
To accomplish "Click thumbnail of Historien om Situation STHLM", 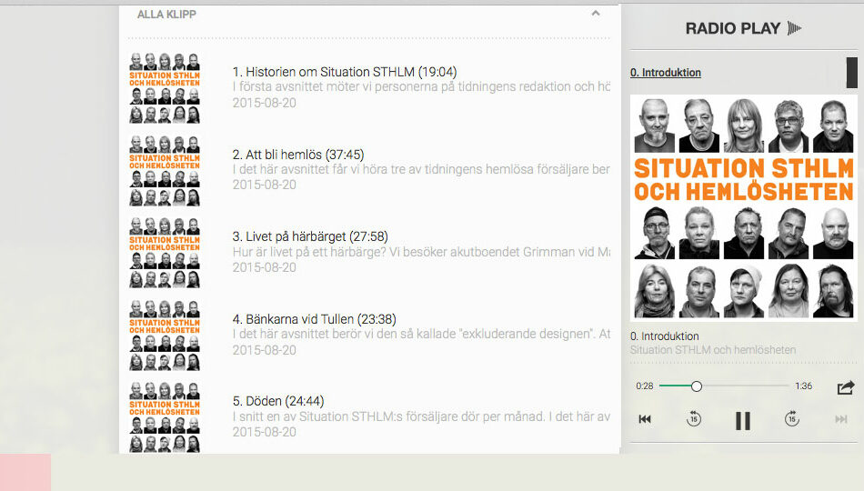I will coord(165,87).
